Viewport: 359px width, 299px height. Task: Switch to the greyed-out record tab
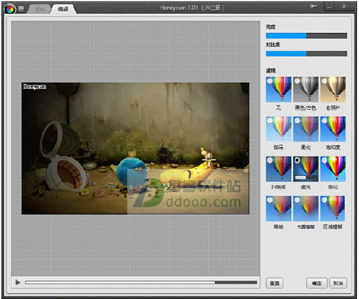click(x=40, y=9)
